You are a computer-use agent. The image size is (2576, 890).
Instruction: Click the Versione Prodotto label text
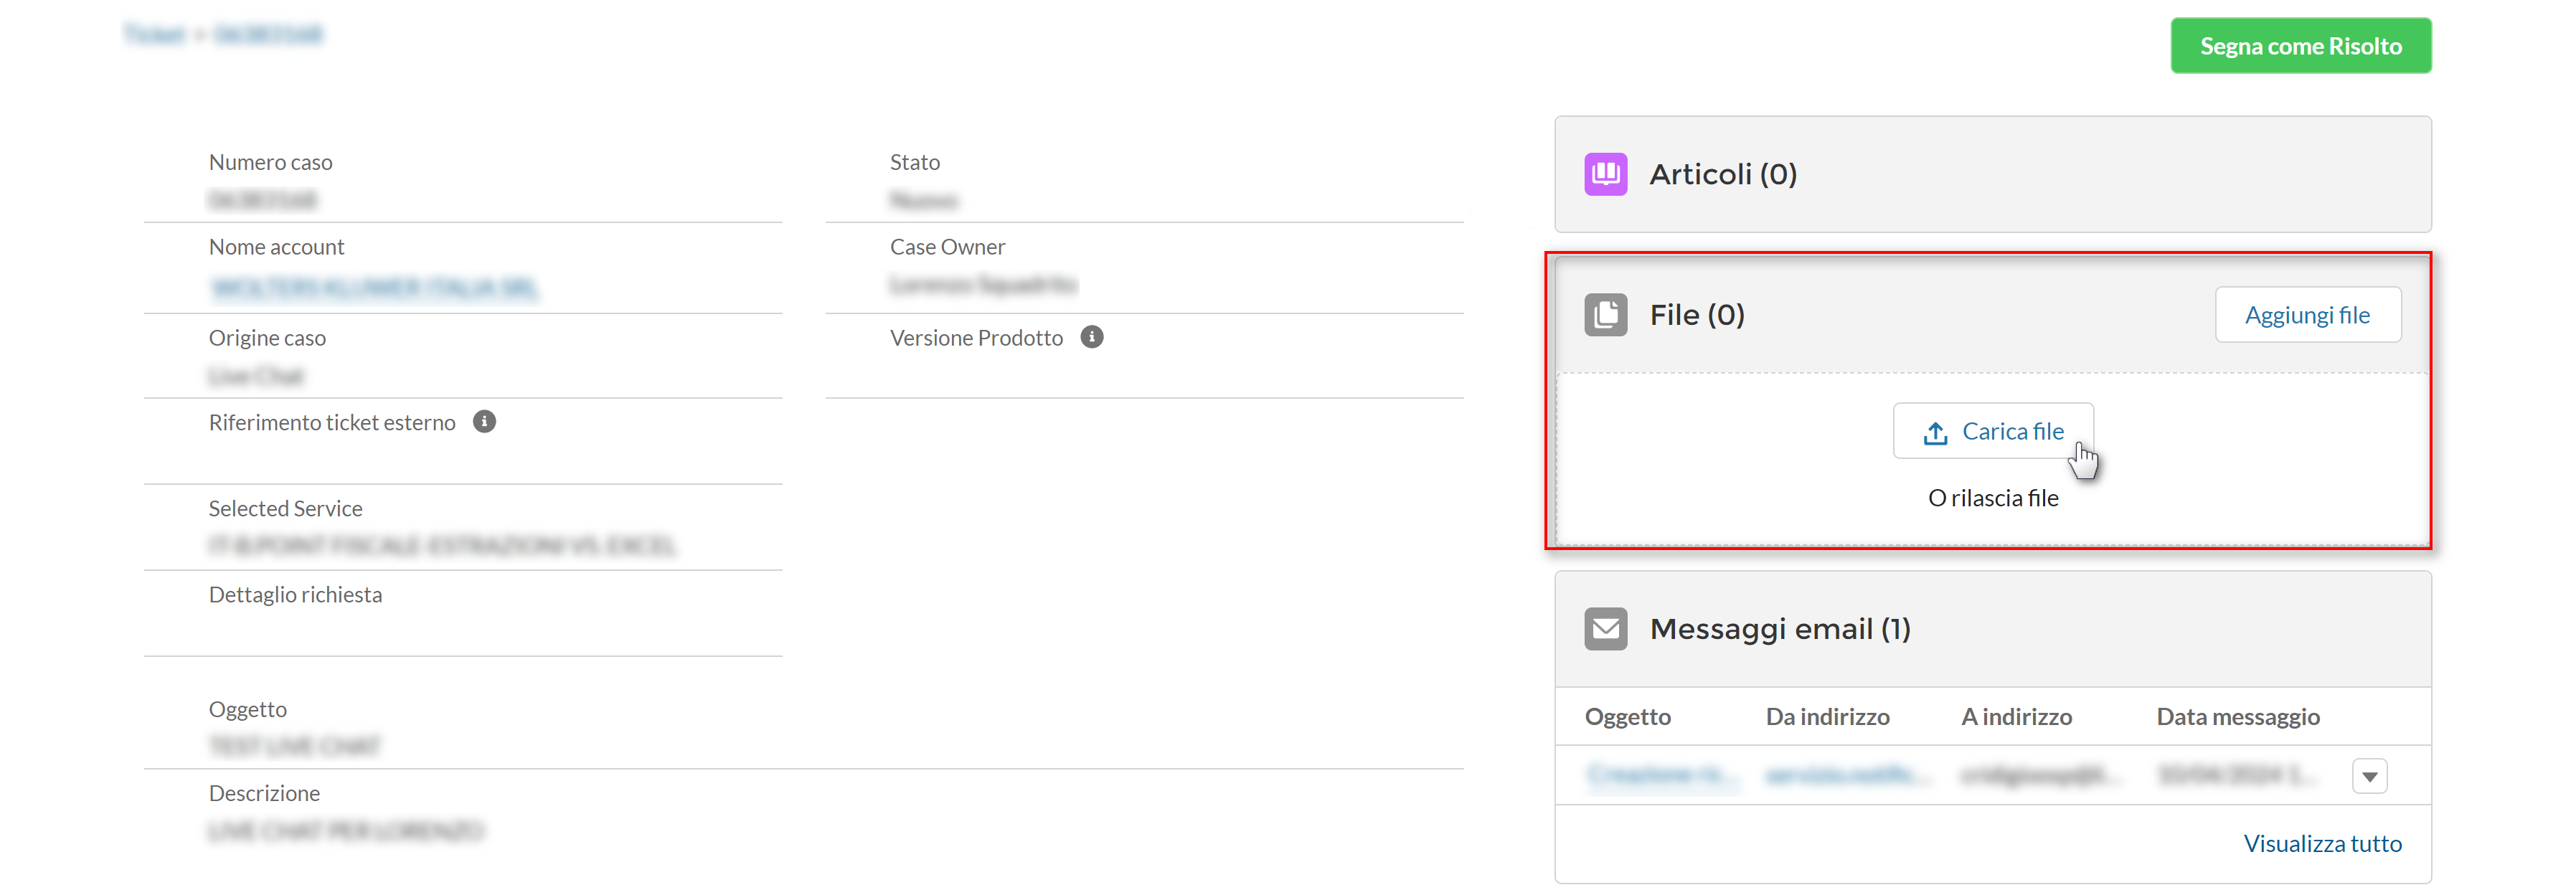pyautogui.click(x=976, y=338)
